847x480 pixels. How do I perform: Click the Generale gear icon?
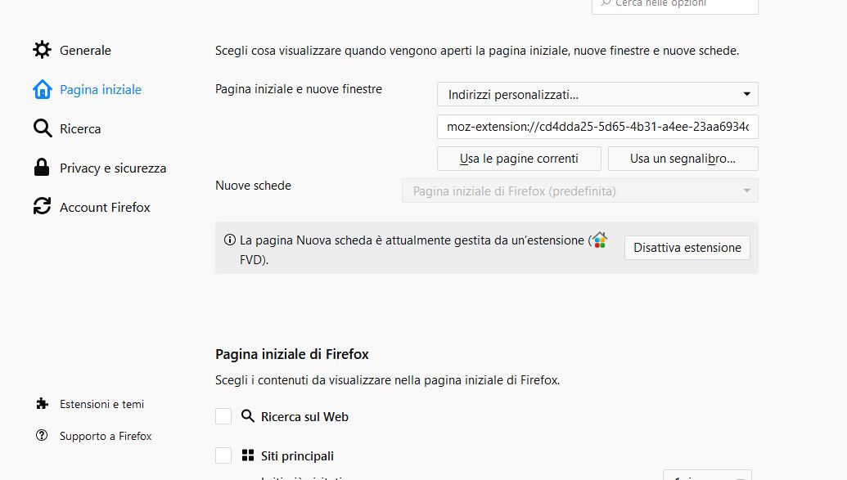[42, 50]
